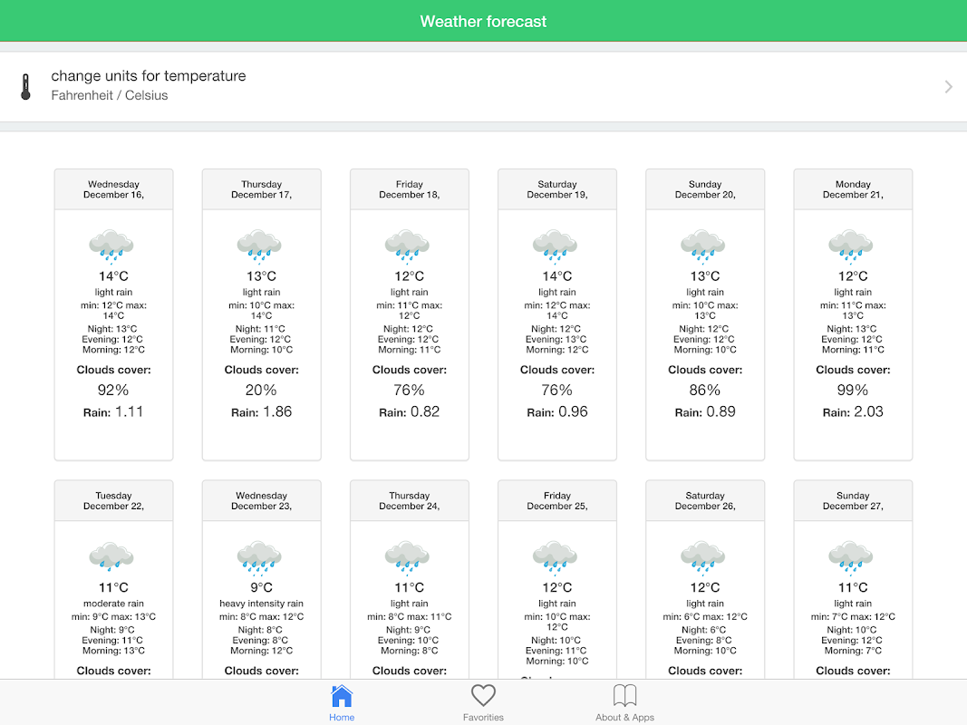The width and height of the screenshot is (967, 725).
Task: Click the 20% clouds cover value
Action: click(x=262, y=390)
